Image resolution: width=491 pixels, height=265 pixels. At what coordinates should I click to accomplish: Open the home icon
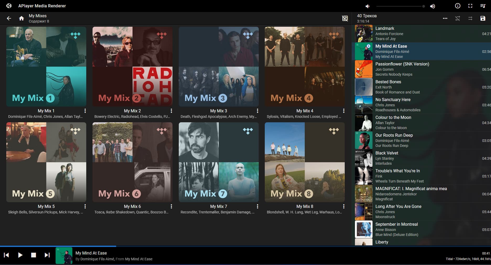point(21,18)
